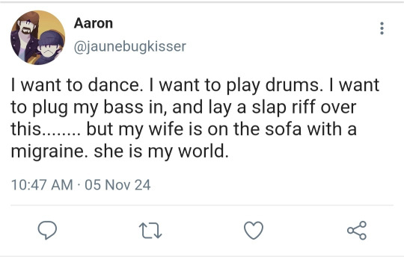Open the @jaunebugkisser handle link
The width and height of the screenshot is (404, 271).
[x=130, y=46]
